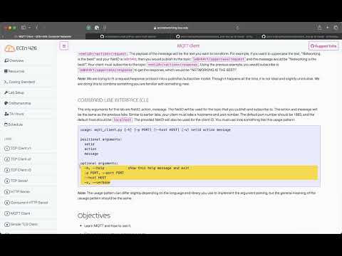Screen dimensions: 342x256
Task: Open the Coding Standard sidebar link
Action: pos(19,82)
